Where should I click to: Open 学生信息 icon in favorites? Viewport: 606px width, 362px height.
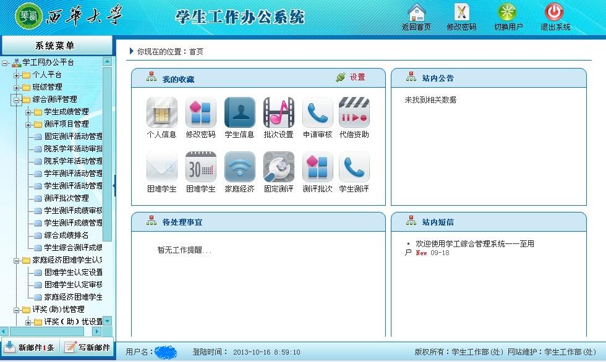pyautogui.click(x=239, y=112)
